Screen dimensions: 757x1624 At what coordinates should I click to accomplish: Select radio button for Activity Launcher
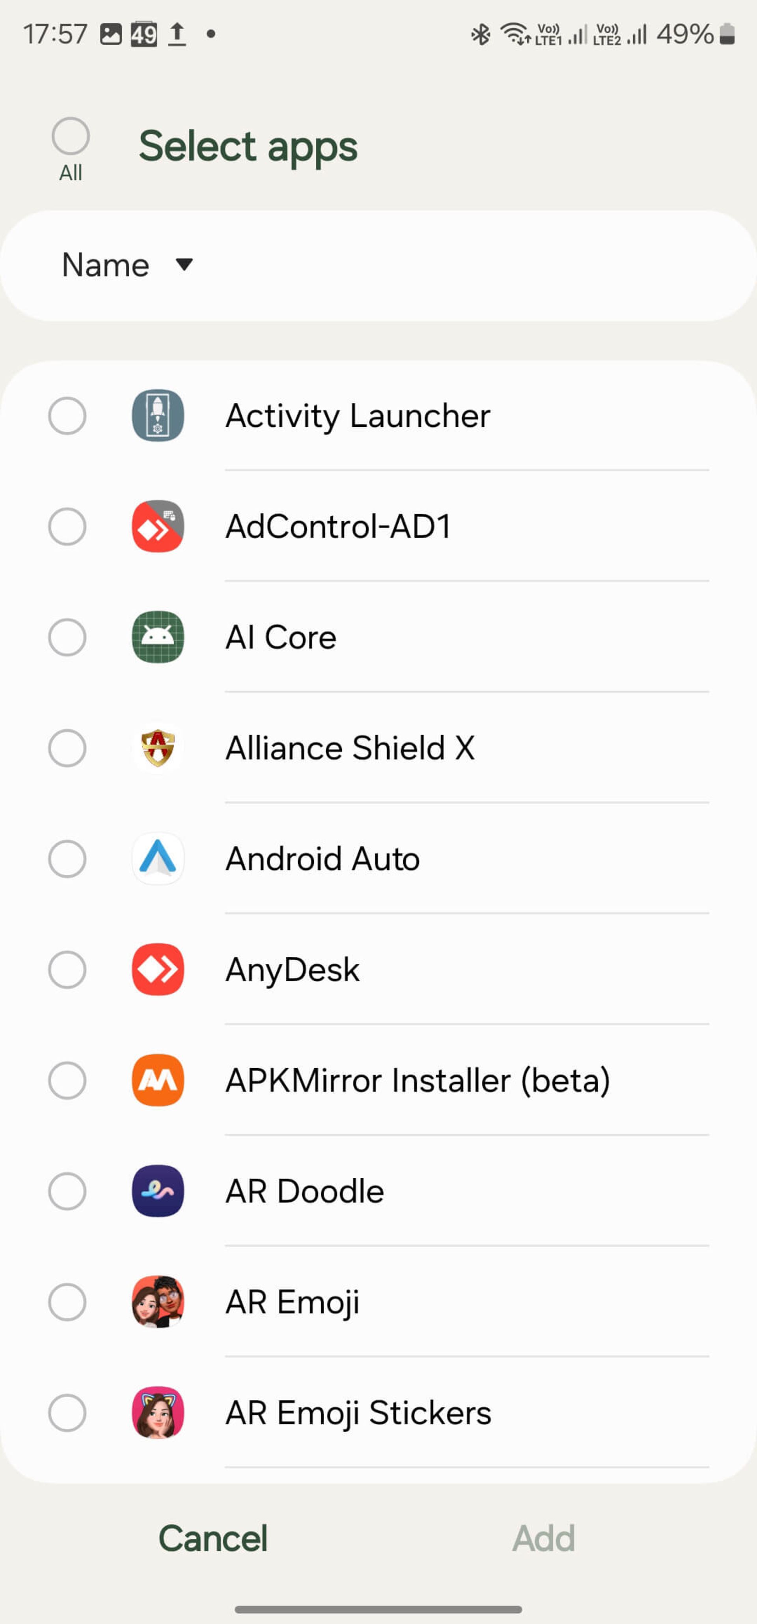67,415
